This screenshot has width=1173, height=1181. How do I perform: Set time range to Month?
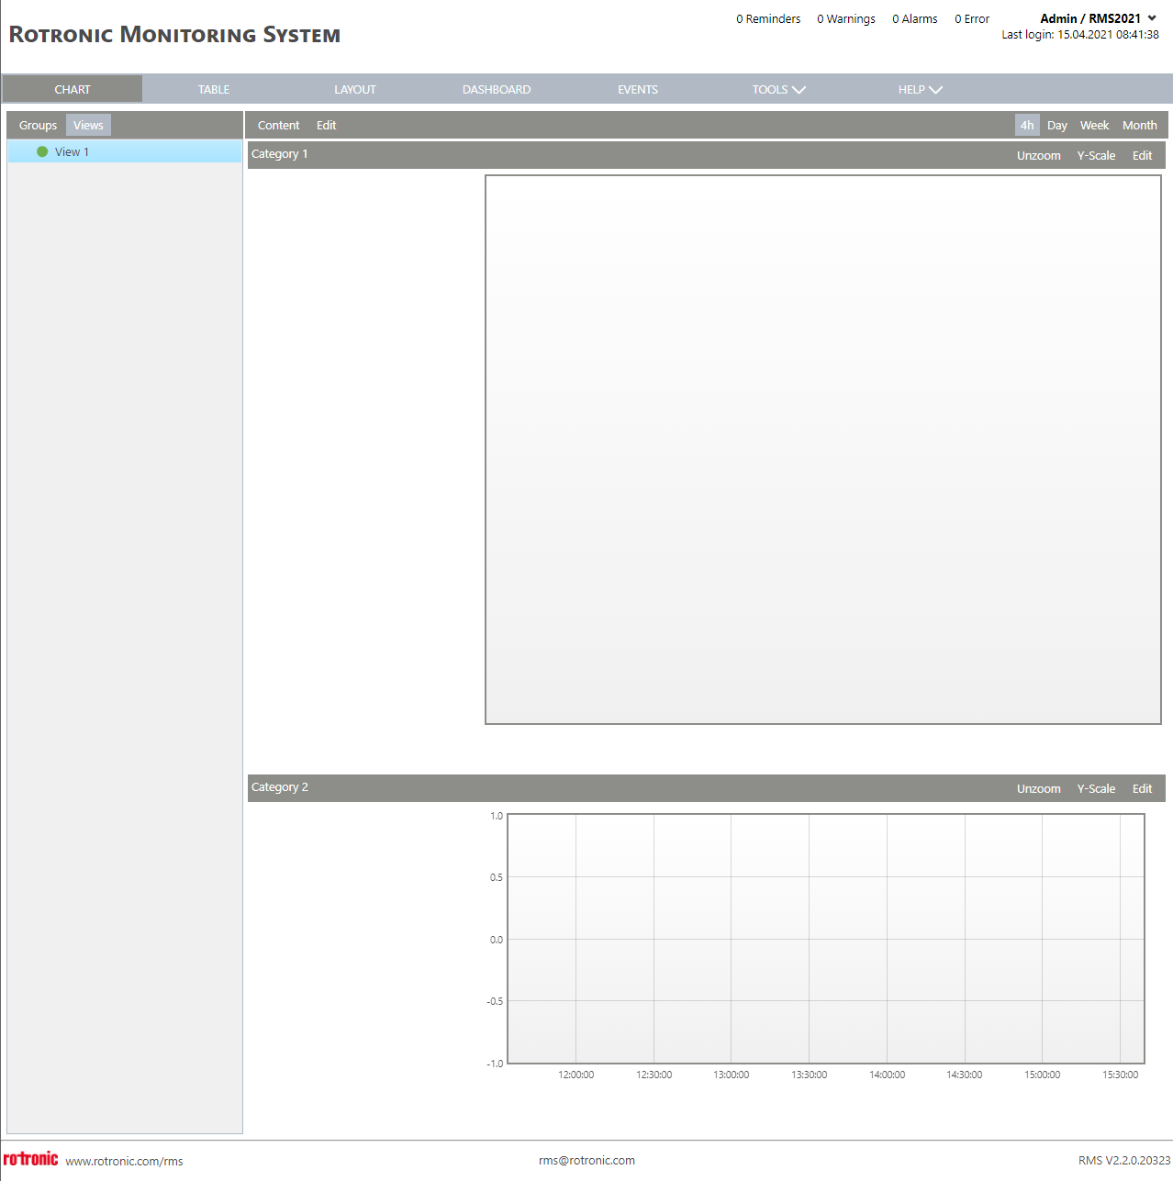(x=1140, y=126)
